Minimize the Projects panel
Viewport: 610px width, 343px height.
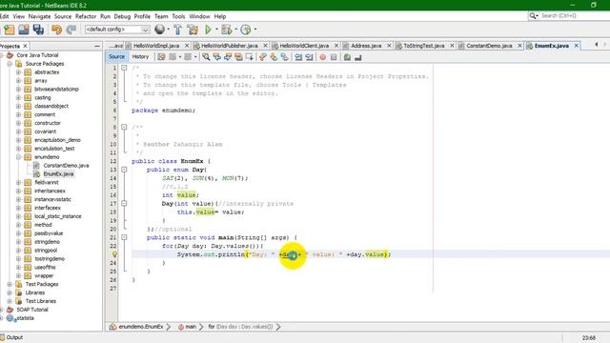(x=97, y=47)
